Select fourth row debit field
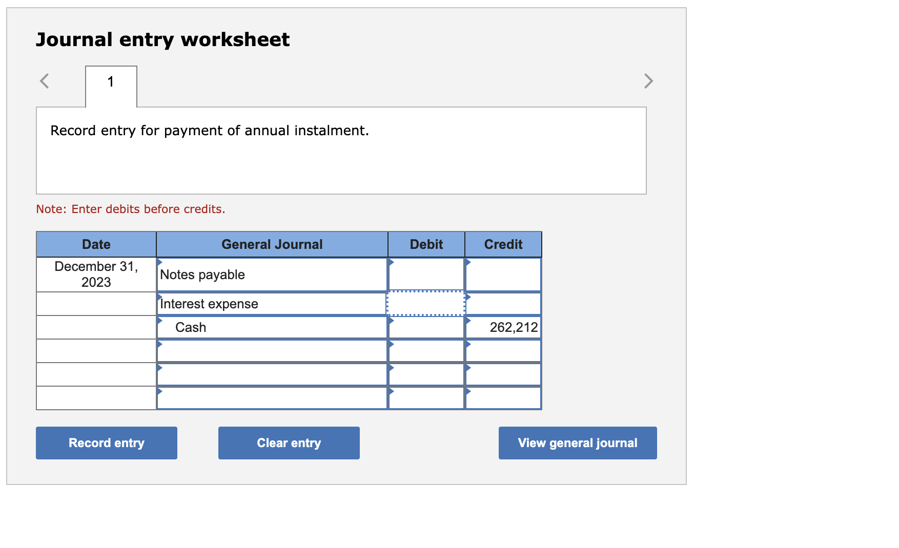 426,351
